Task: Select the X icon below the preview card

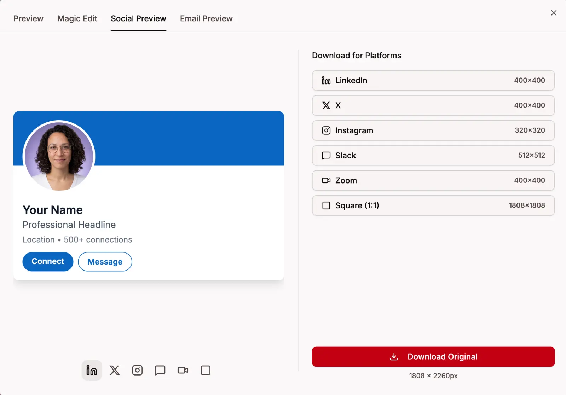Action: pyautogui.click(x=114, y=370)
